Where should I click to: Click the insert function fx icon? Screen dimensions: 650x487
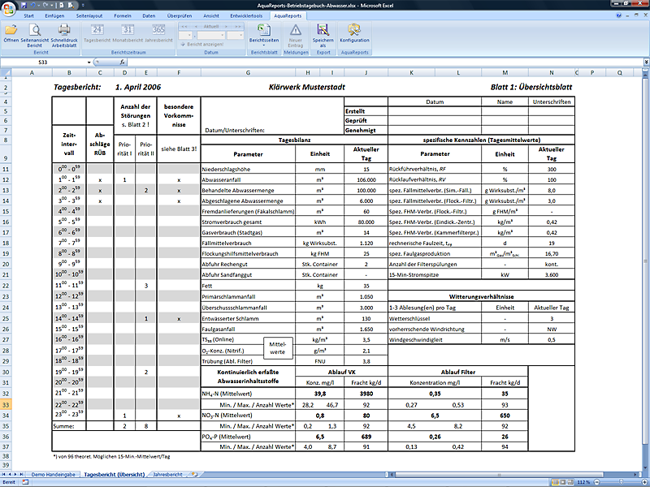point(123,62)
